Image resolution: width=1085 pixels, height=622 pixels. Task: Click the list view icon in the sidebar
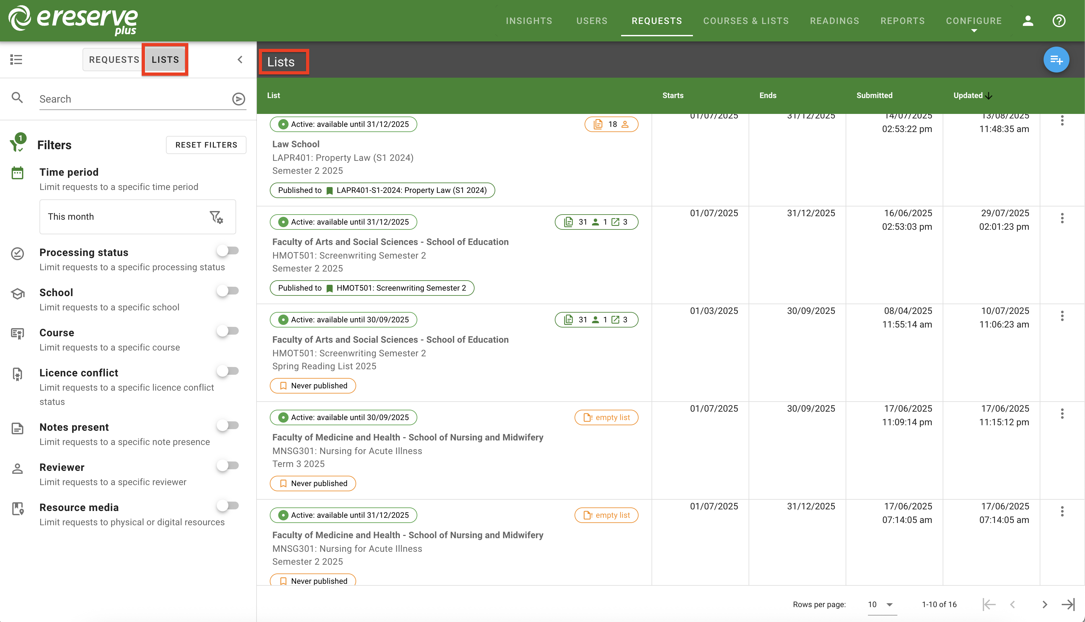point(16,59)
